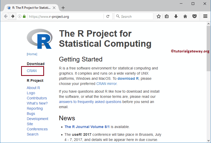Click the 'Getting Started' heading
Screen dimensions: 211x143
81,59
